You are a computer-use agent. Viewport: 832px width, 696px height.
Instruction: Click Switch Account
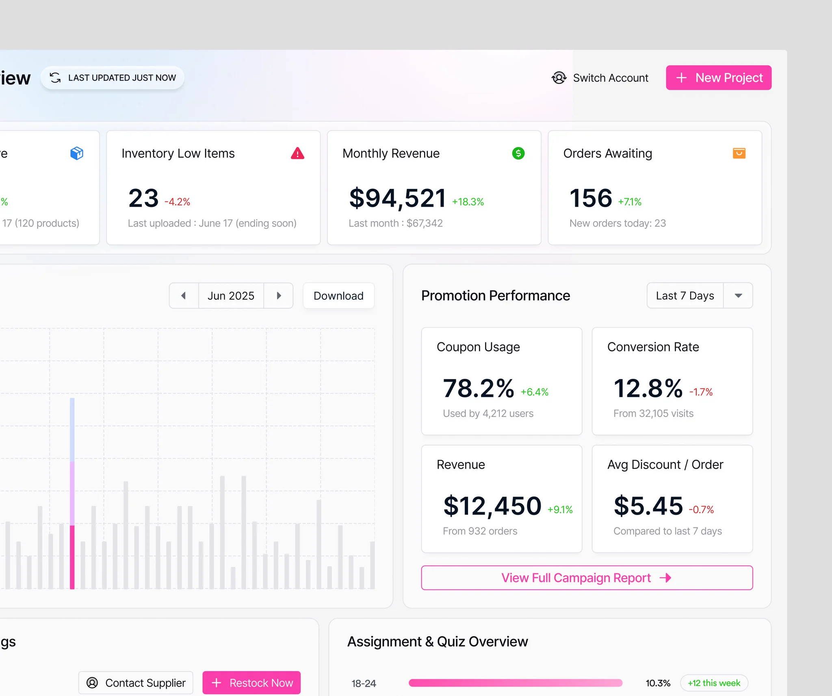[x=600, y=78]
